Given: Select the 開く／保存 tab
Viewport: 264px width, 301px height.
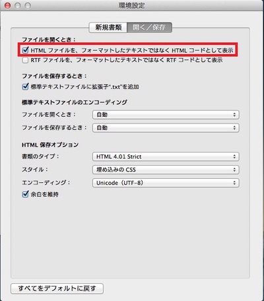Looking at the screenshot, I should 149,28.
